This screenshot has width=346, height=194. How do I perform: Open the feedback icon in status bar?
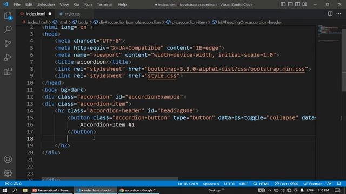329,184
